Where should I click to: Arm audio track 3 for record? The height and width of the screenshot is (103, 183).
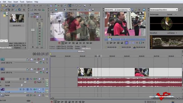[x=20, y=79]
